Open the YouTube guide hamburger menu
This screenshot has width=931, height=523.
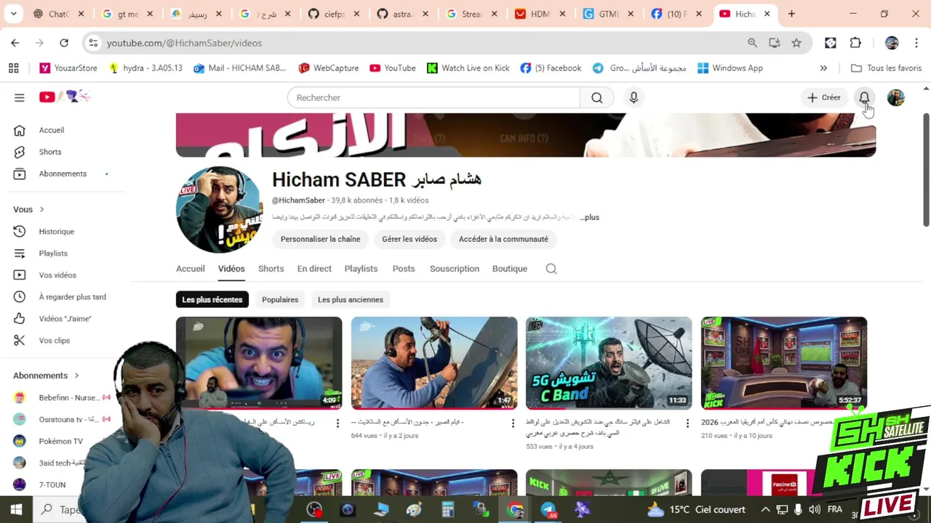(20, 97)
